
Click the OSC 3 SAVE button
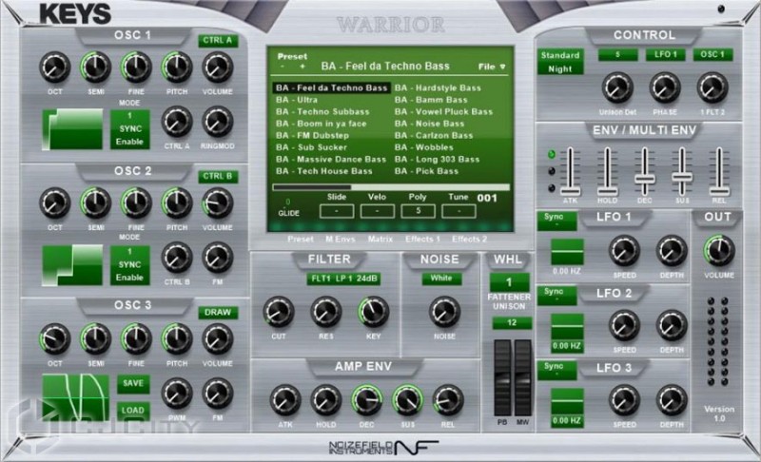coord(133,383)
